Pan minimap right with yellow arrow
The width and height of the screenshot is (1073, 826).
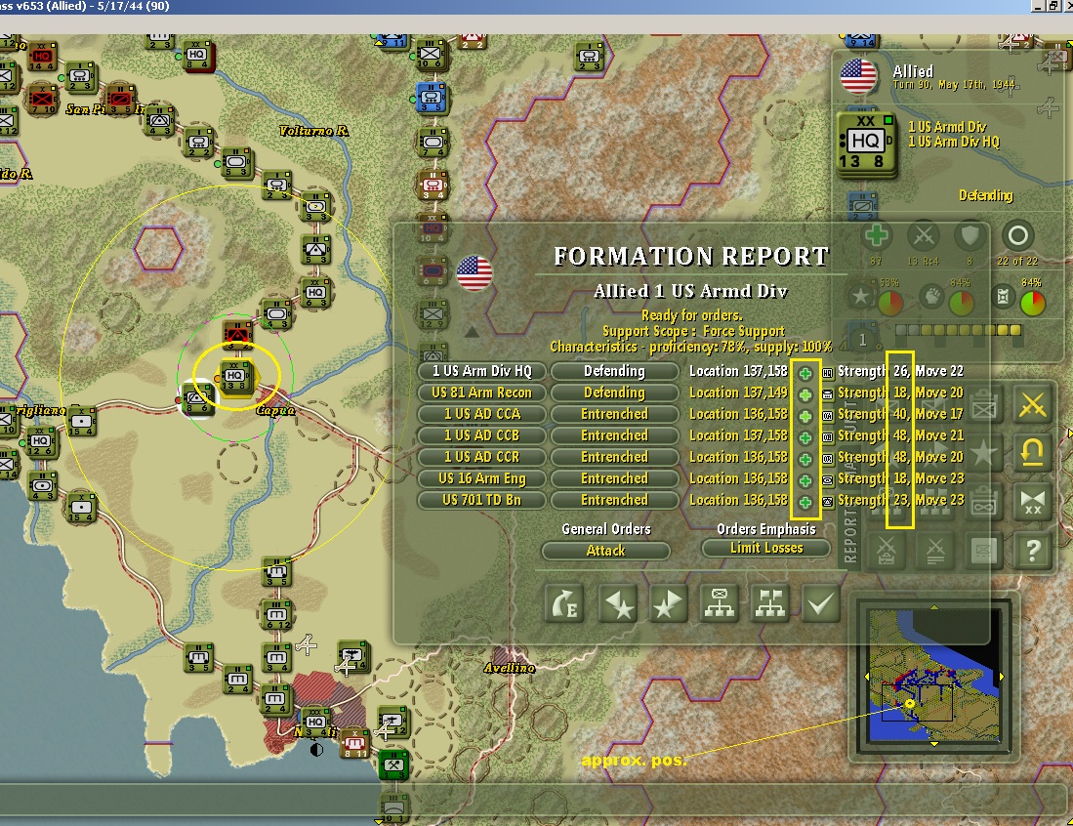[x=1002, y=677]
